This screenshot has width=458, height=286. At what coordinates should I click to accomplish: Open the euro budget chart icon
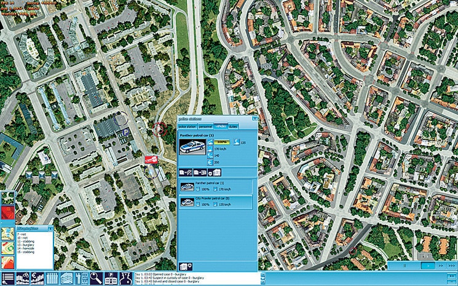36,279
